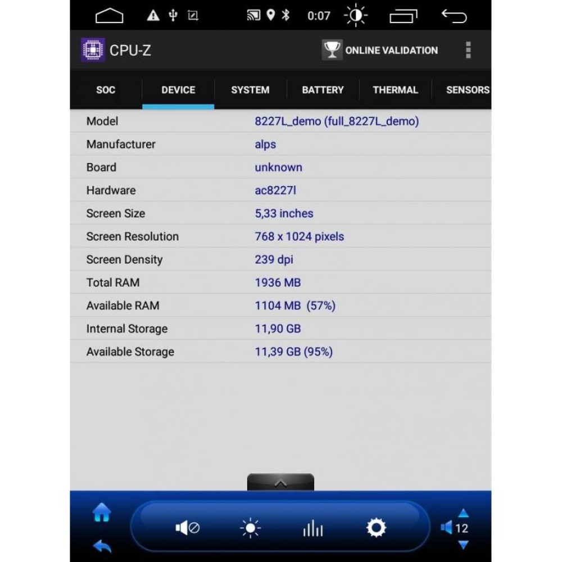Tap the Total RAM row label

[113, 283]
